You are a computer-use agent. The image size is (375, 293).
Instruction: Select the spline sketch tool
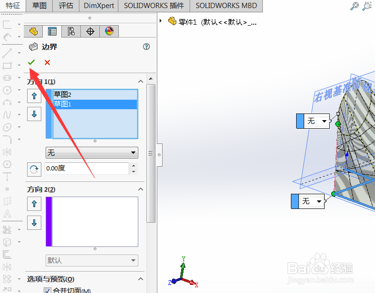[7, 115]
